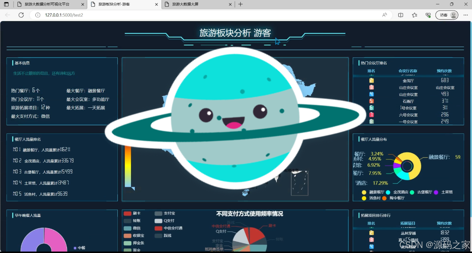
Task: Click the read aloud A icon in toolbar
Action: point(385,15)
